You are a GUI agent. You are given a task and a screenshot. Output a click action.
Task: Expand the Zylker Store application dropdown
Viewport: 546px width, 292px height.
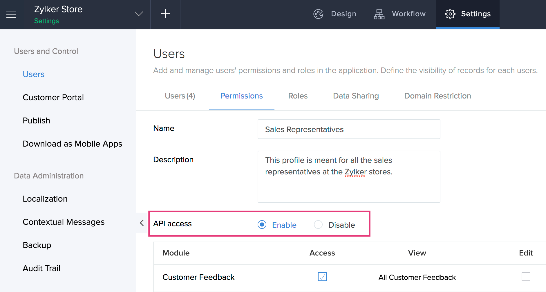139,14
